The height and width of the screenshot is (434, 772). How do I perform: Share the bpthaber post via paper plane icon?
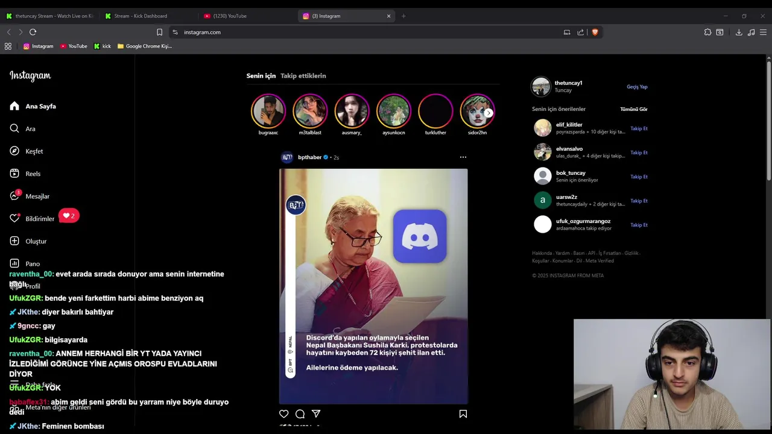(x=316, y=414)
